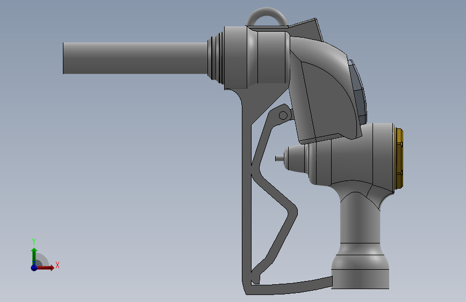Select the hose inlet swivel at the bottom
The image size is (466, 302).
360,266
